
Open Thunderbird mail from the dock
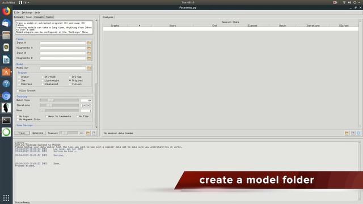point(6,23)
